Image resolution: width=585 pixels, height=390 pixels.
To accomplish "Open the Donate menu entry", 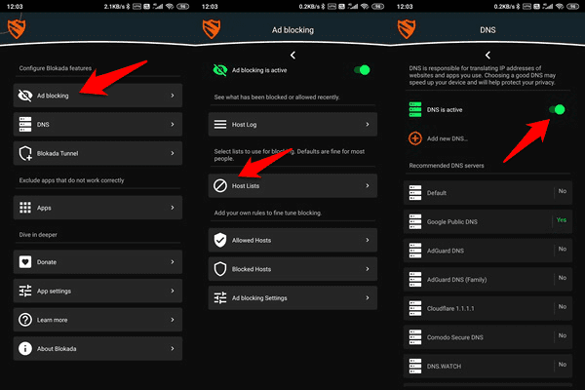I will (97, 262).
